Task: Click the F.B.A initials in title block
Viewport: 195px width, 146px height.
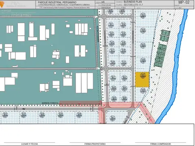Action: [x=123, y=8]
